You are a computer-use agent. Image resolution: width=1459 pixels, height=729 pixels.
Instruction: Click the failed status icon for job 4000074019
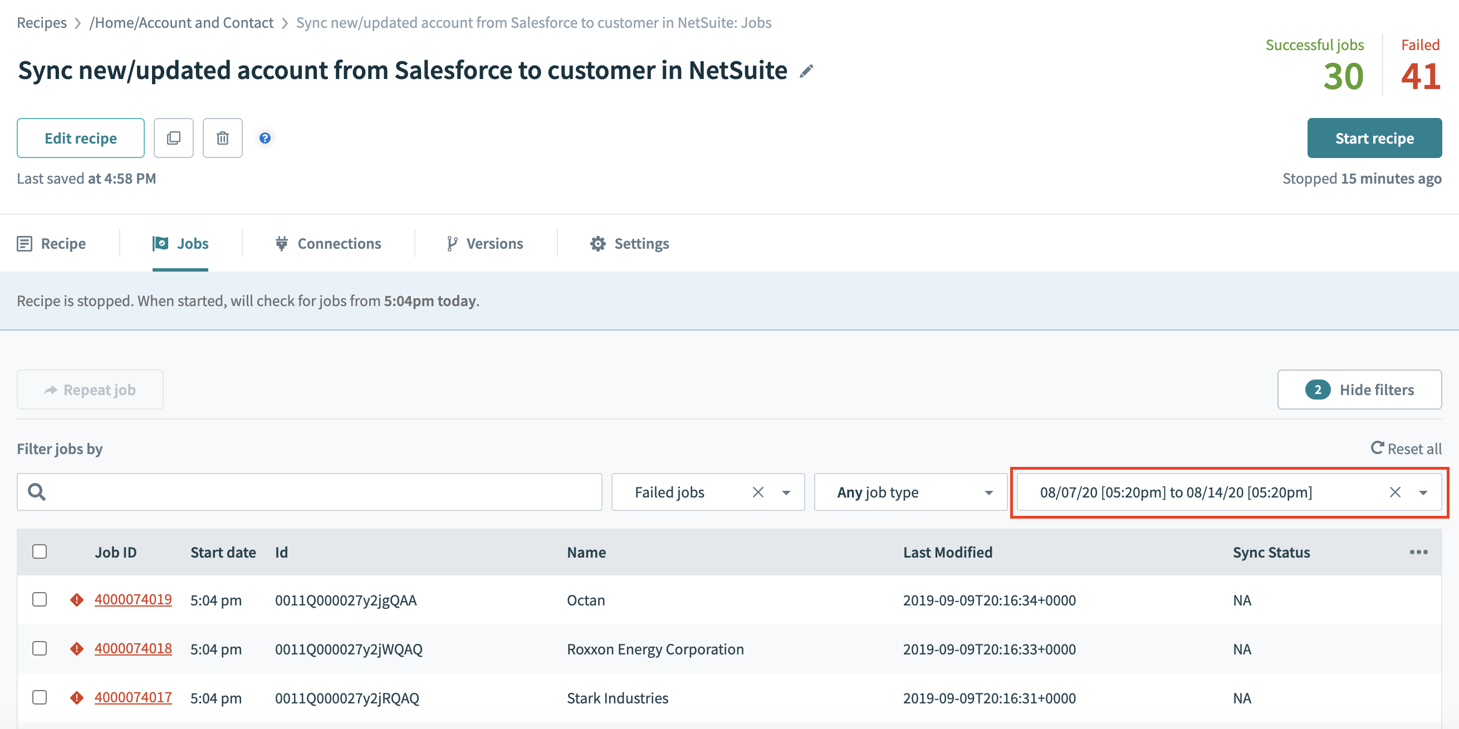[77, 599]
